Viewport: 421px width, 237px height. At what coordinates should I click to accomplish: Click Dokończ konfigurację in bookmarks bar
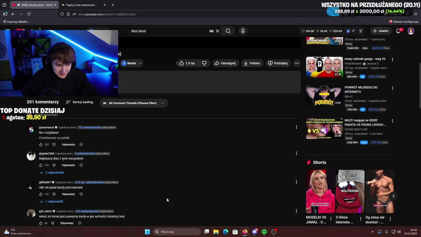403,22
